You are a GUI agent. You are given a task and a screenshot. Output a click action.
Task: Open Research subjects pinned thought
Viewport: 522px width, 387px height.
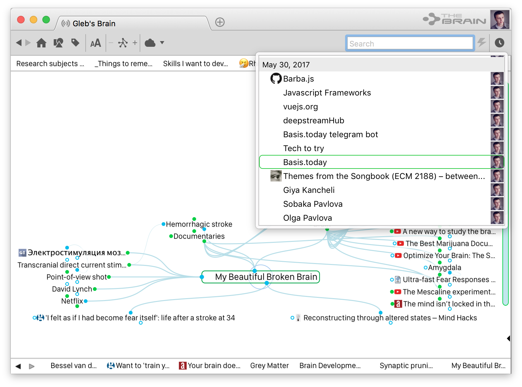[50, 64]
